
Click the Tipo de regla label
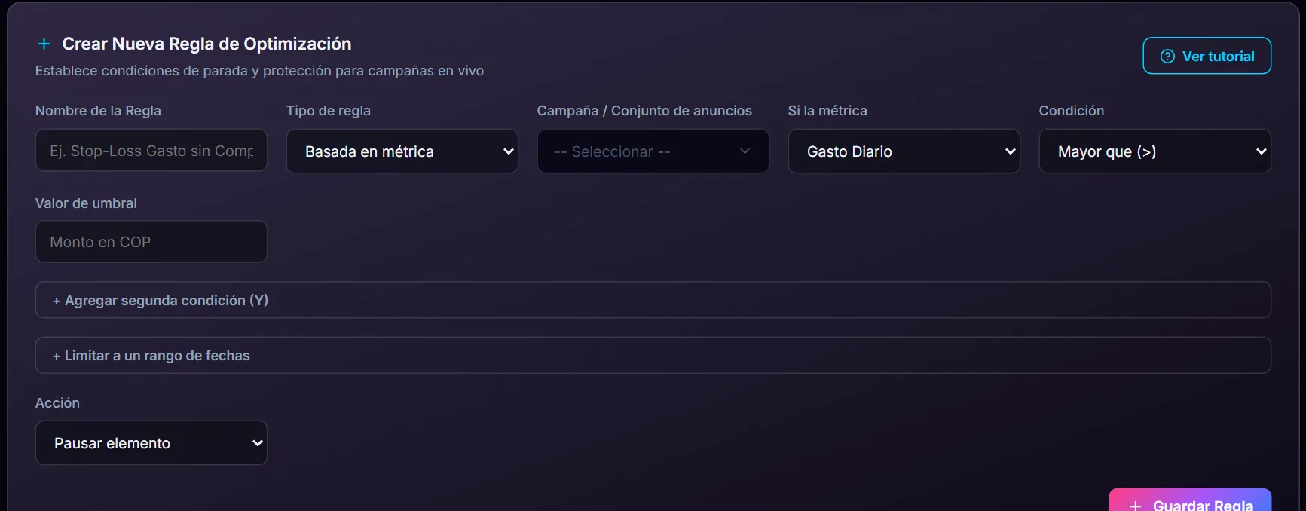[x=329, y=111]
